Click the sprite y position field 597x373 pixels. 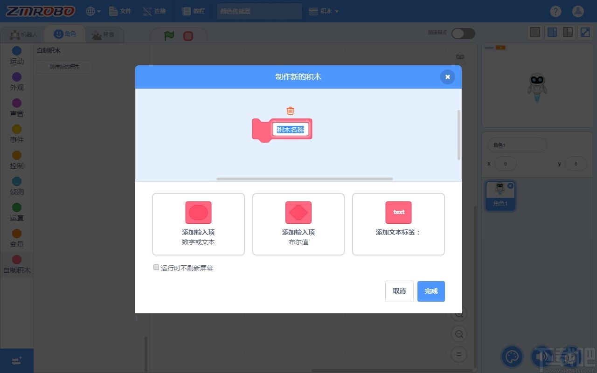coord(576,164)
